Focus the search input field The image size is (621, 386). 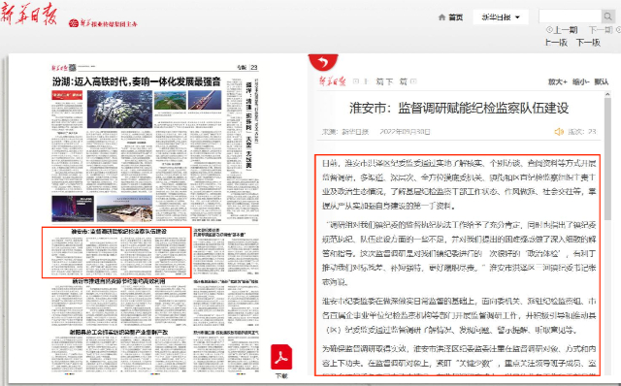(570, 16)
